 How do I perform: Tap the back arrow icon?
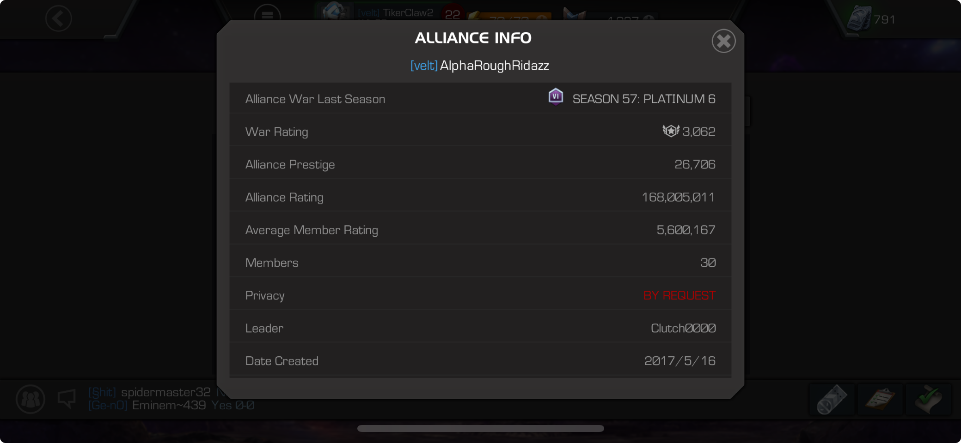59,18
